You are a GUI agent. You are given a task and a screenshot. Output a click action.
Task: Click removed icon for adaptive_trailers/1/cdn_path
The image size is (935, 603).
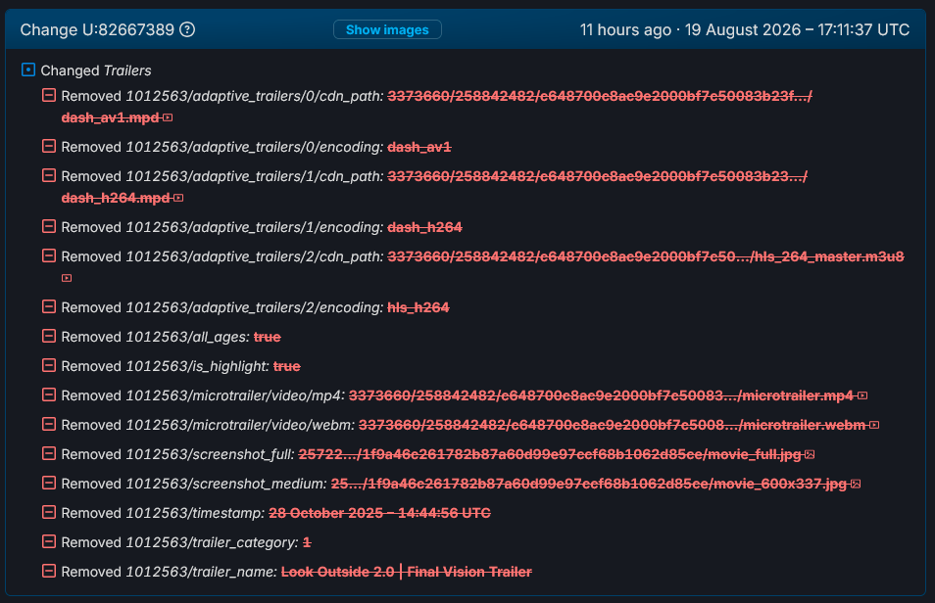49,176
